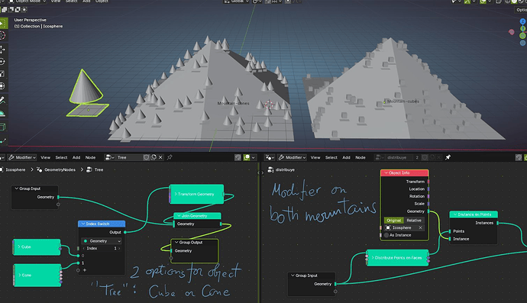Click the blue Z axis gizmo circle

coord(522,21)
